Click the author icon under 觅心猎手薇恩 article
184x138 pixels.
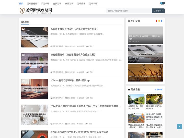coord(51,46)
